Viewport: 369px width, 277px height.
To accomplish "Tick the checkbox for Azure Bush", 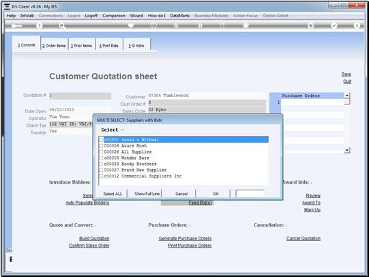I will [101, 146].
